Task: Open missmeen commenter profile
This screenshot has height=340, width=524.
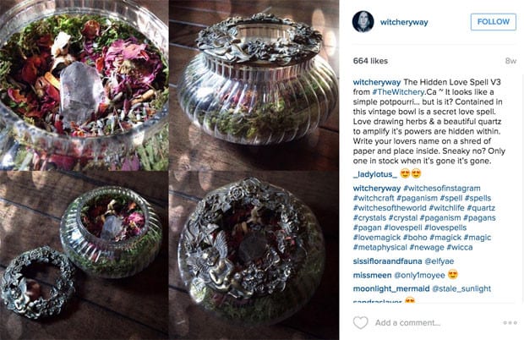Action: tap(372, 276)
